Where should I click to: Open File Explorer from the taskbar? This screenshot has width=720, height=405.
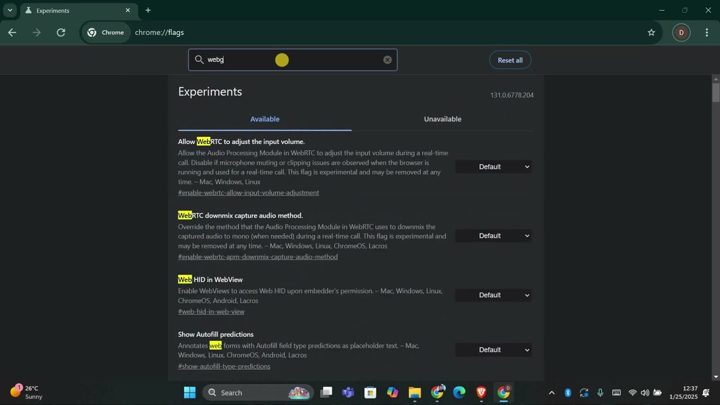(x=415, y=393)
